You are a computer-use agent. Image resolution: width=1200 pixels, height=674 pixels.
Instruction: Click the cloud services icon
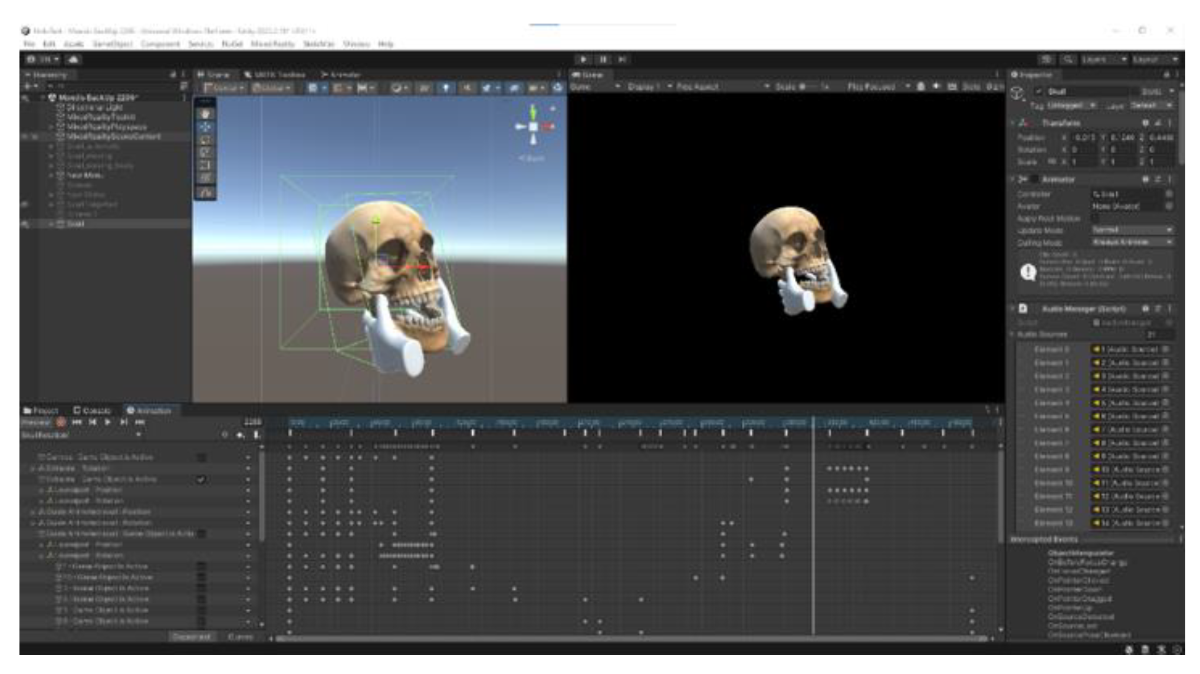pos(73,59)
